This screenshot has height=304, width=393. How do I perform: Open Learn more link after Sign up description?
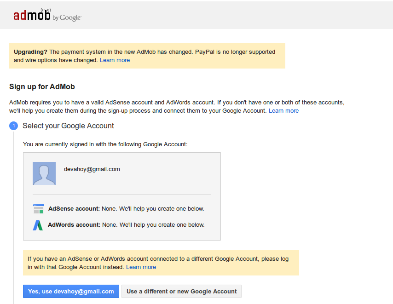tap(284, 111)
